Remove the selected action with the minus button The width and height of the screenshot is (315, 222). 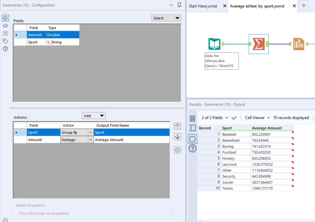pyautogui.click(x=178, y=150)
